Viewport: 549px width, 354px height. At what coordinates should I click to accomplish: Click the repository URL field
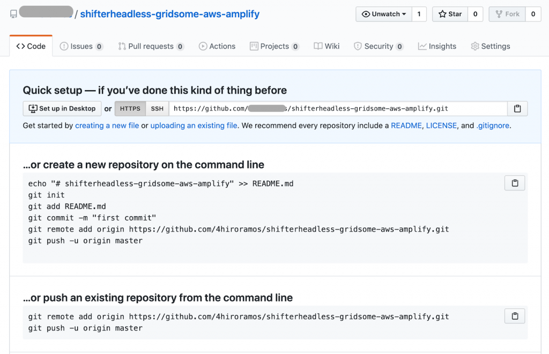click(x=338, y=108)
